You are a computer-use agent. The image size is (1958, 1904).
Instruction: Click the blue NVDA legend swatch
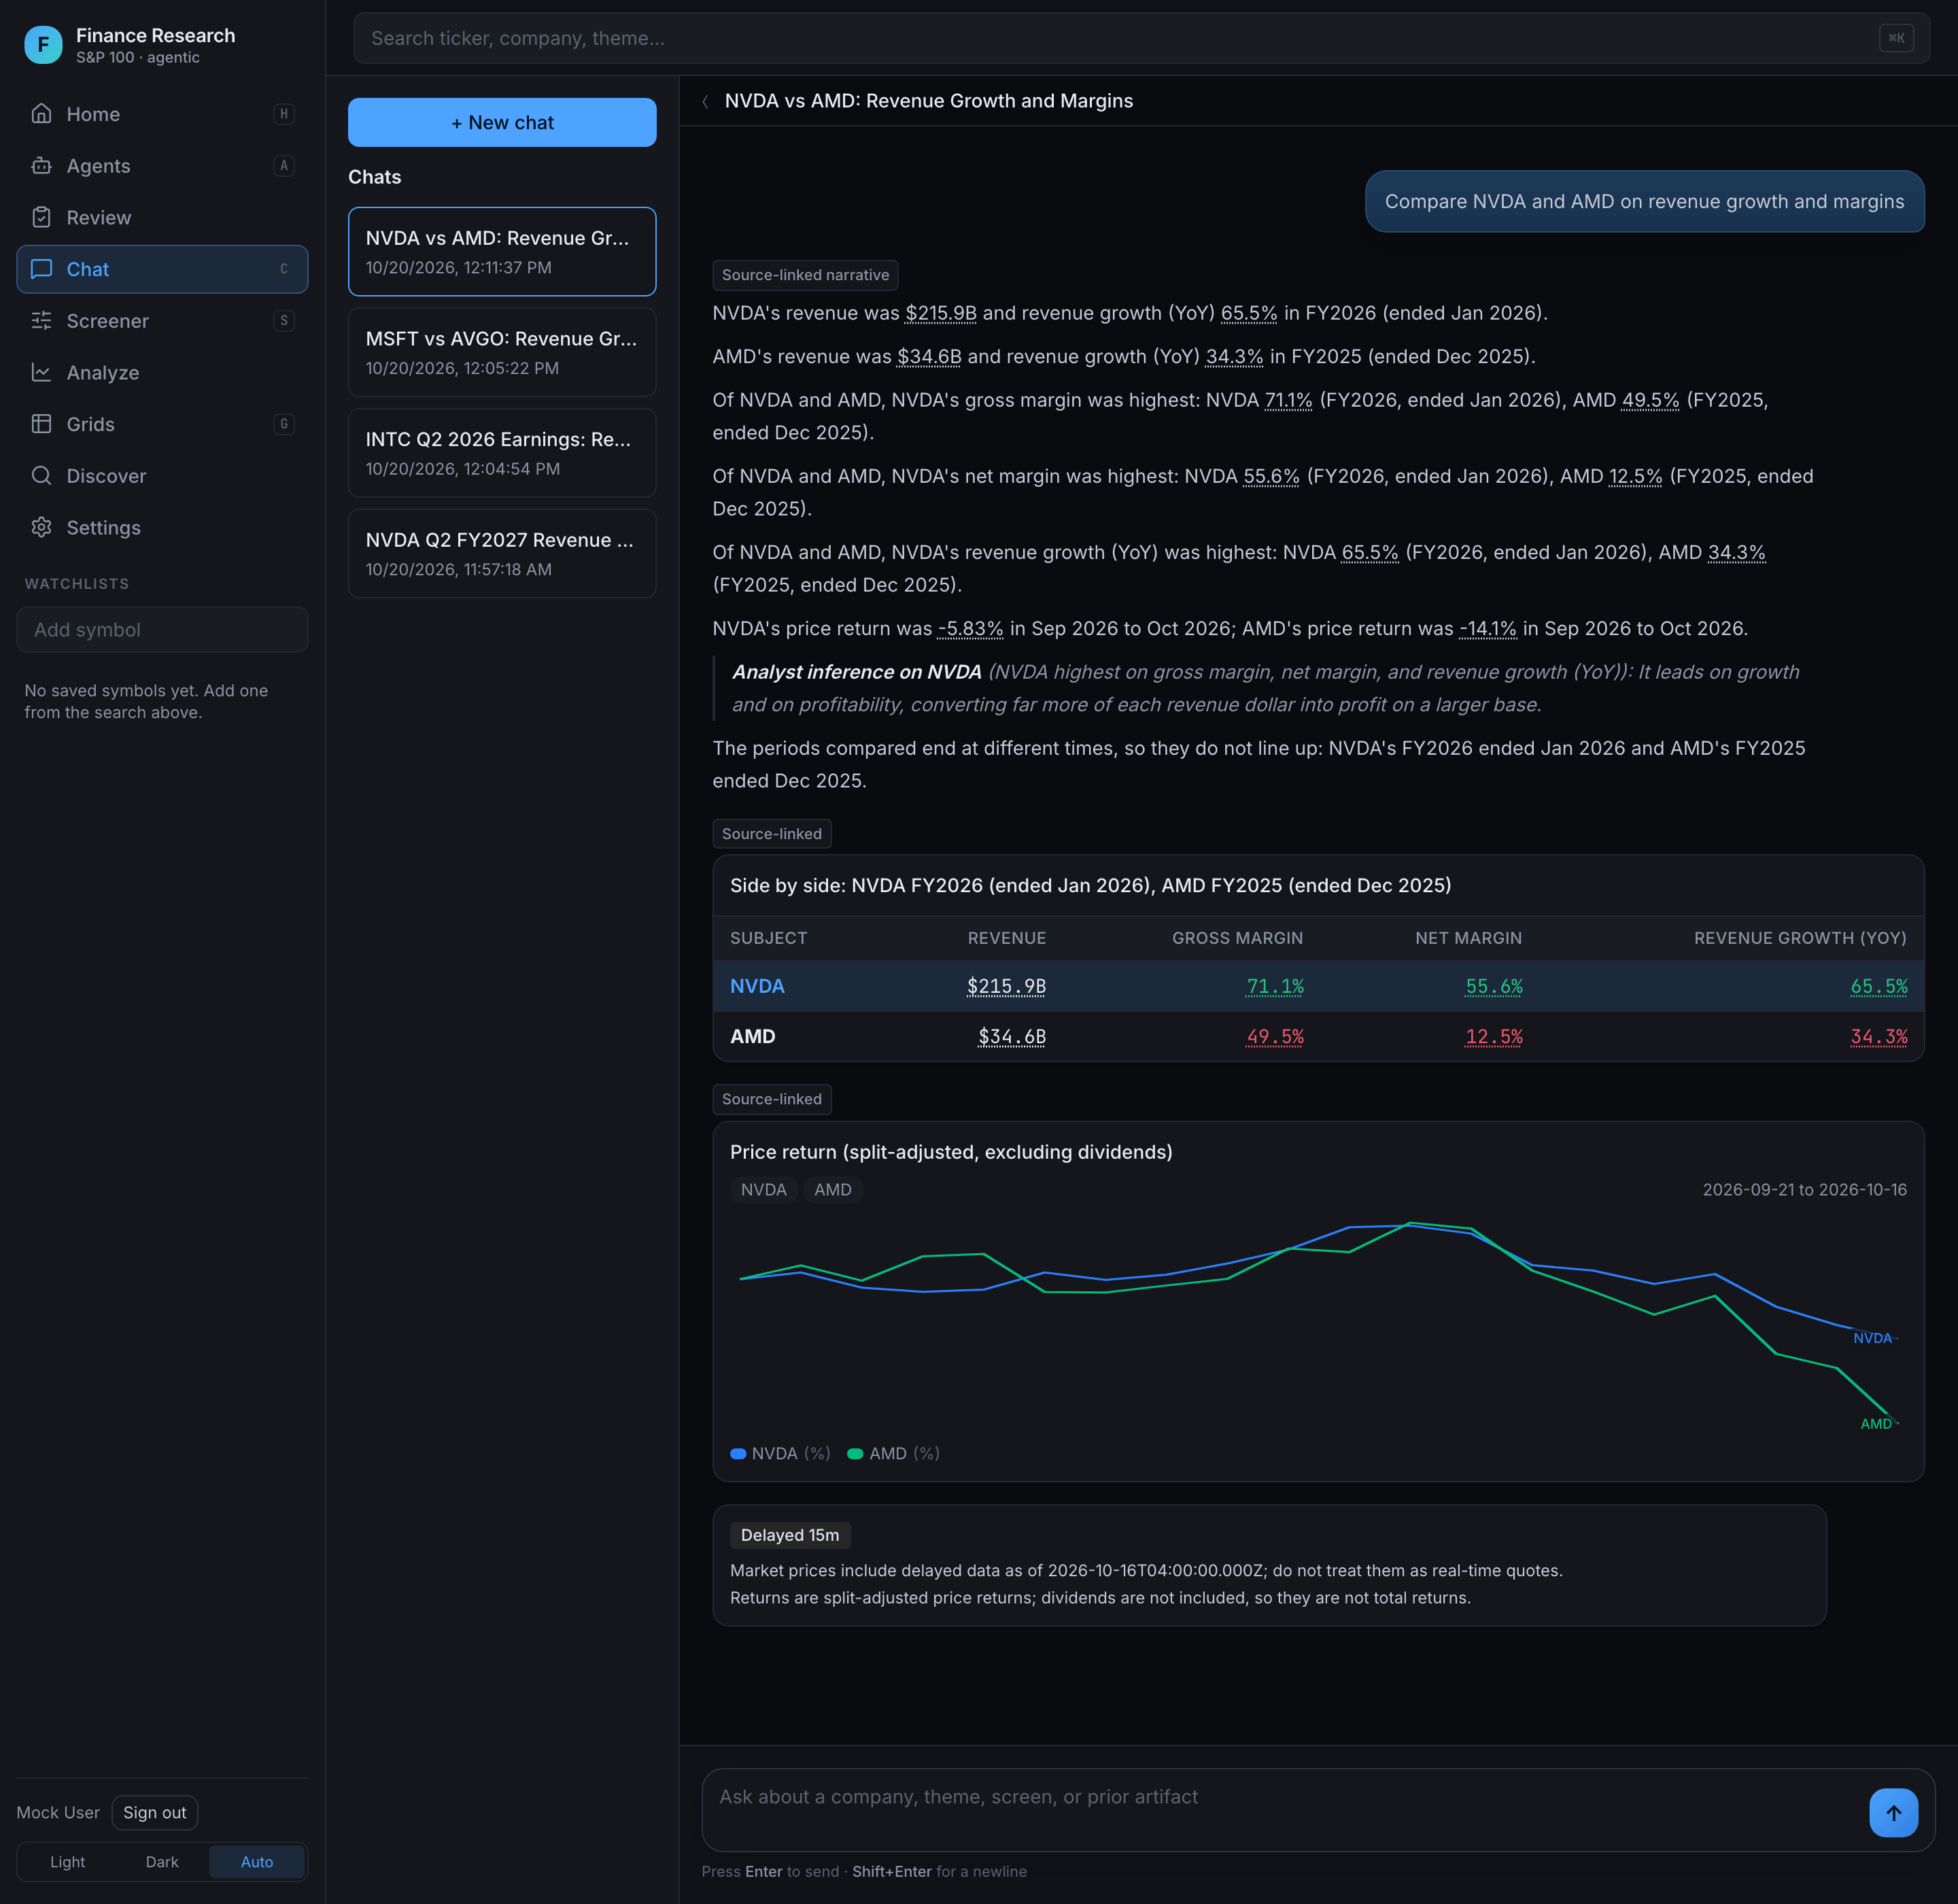click(738, 1453)
